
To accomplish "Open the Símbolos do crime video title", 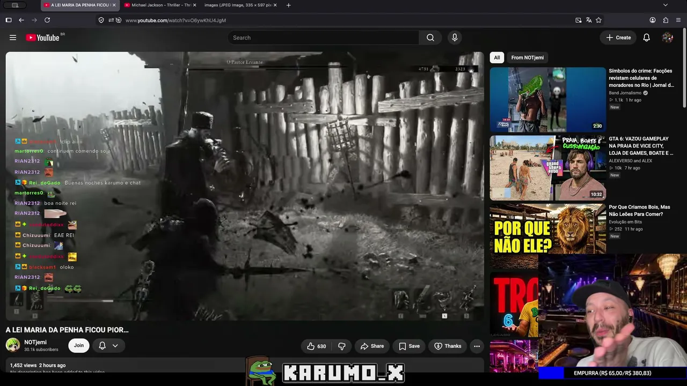I will tap(641, 78).
